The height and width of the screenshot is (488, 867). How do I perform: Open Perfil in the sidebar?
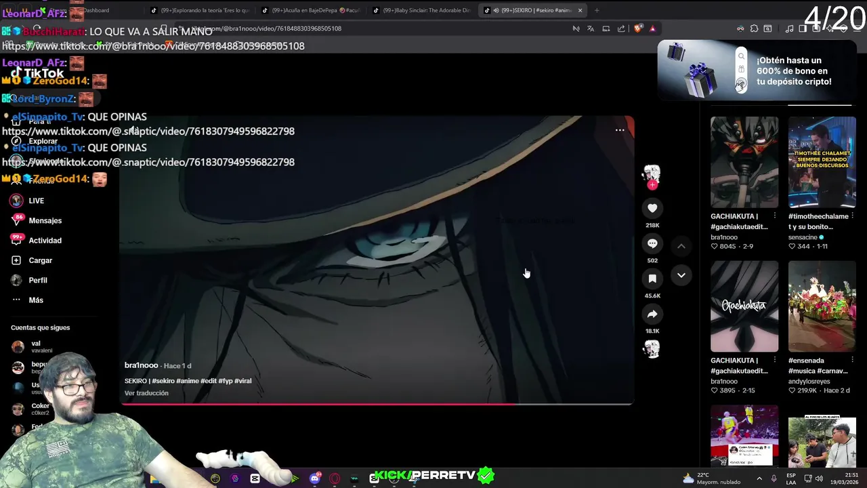[29, 280]
